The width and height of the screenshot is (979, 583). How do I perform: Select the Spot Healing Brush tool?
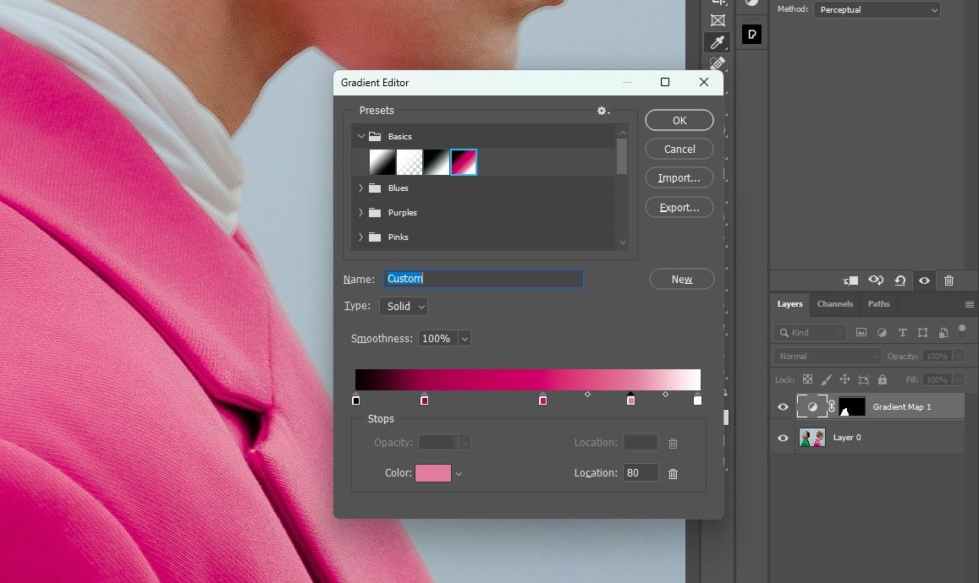718,63
